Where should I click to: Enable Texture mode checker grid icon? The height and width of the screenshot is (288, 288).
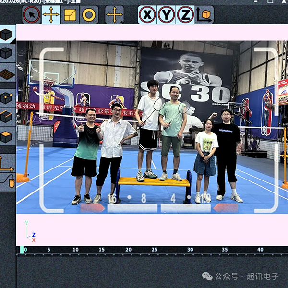pos(6,73)
